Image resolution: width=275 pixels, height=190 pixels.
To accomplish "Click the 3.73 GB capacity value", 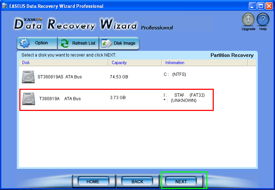I will click(x=118, y=97).
